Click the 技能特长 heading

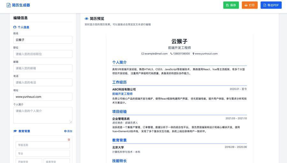coord(119,161)
